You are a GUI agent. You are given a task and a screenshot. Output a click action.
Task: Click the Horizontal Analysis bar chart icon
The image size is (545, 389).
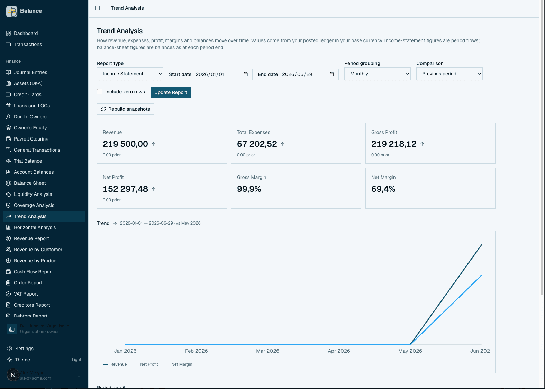(8, 227)
